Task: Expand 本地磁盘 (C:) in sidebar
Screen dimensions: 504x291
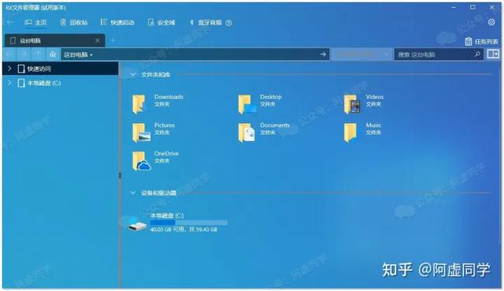Action: (x=9, y=83)
